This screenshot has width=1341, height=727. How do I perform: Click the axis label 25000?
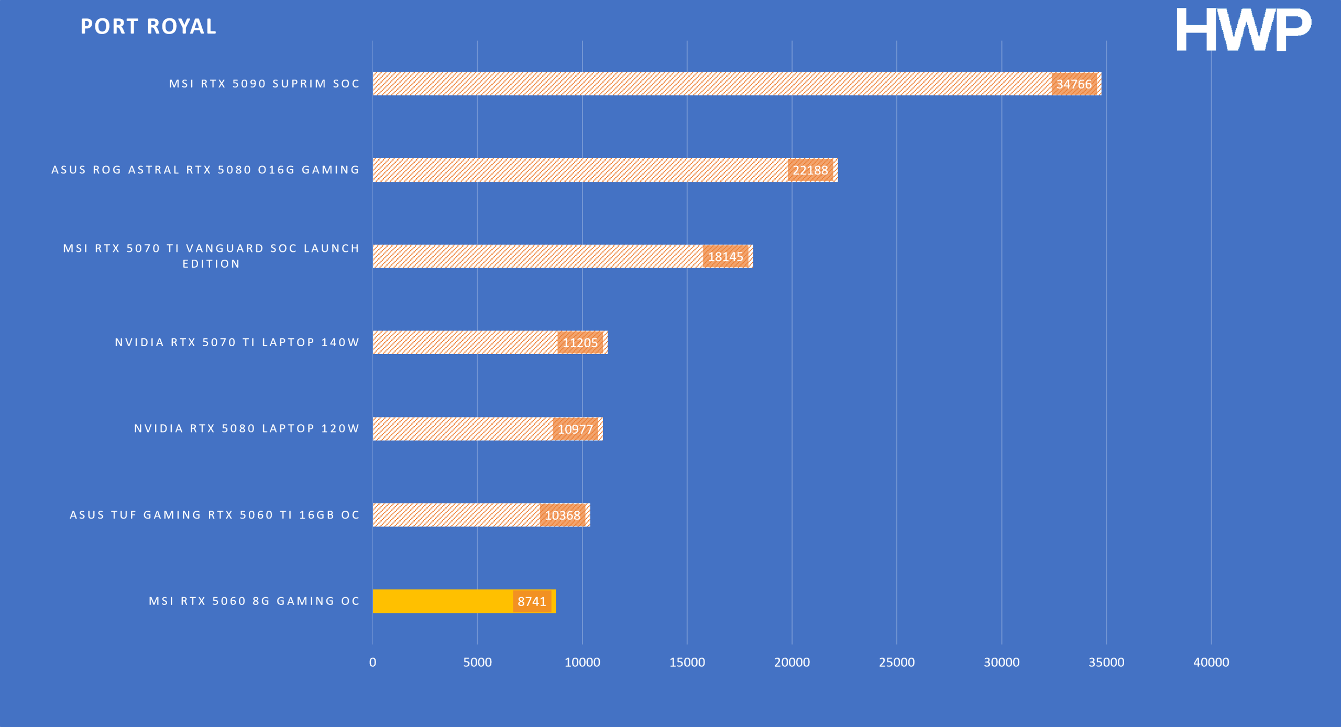896,663
